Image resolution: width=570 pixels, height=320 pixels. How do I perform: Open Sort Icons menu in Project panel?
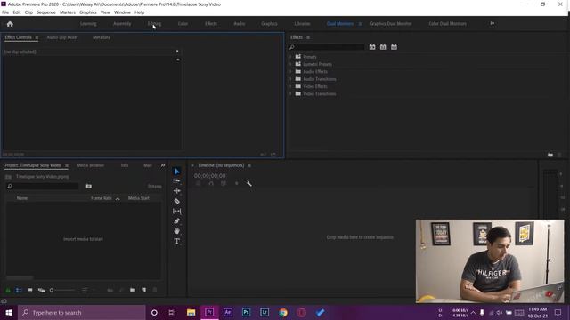point(85,291)
